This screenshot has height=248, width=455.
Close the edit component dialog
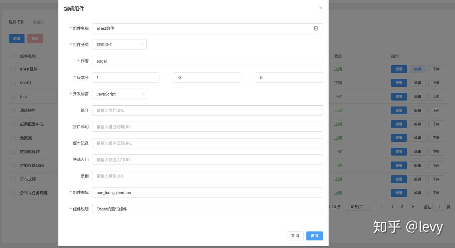[x=320, y=8]
